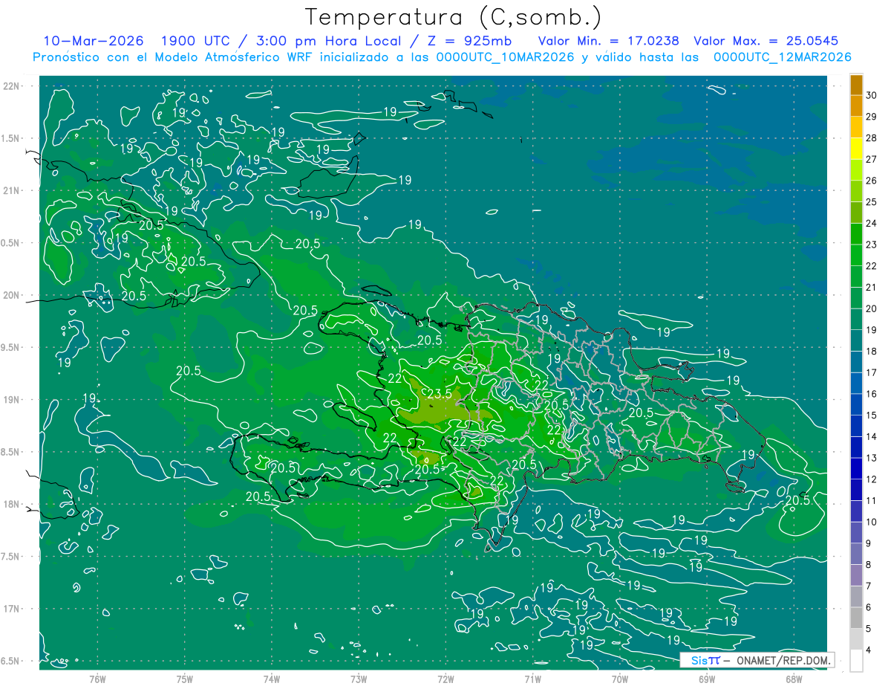The image size is (891, 689).
Task: Click the 10 value on the color scale
Action: click(872, 522)
